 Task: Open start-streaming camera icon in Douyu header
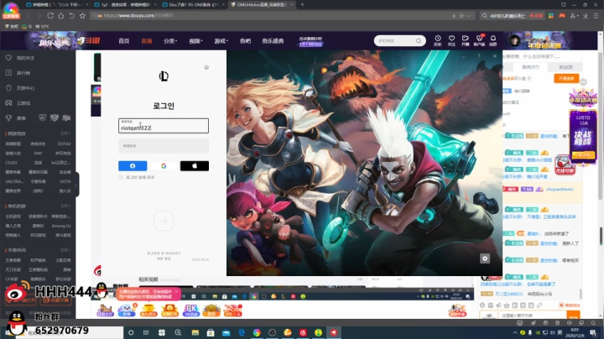[x=466, y=40]
